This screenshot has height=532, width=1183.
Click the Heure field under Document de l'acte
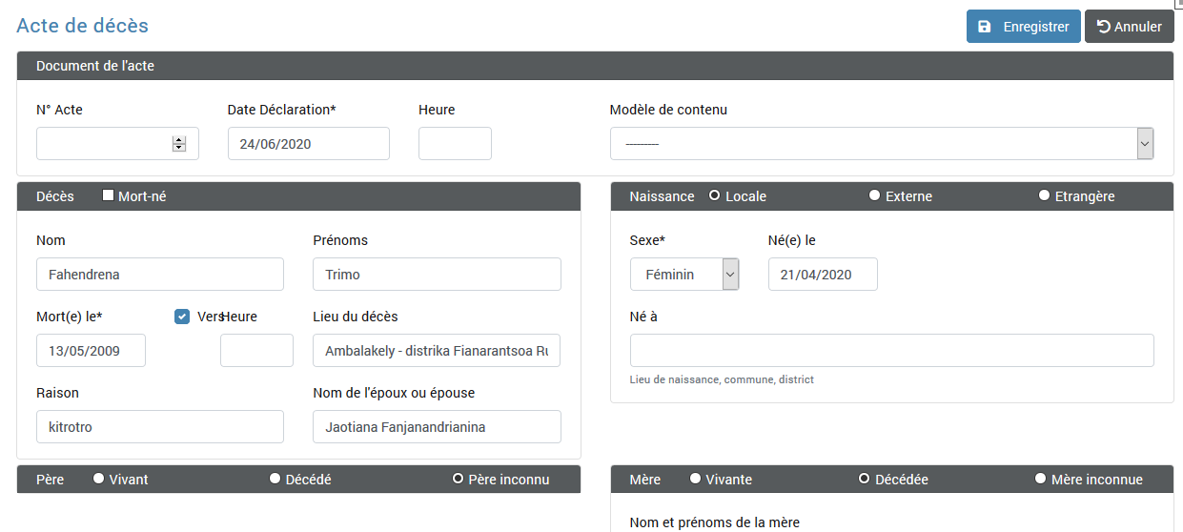(x=455, y=144)
